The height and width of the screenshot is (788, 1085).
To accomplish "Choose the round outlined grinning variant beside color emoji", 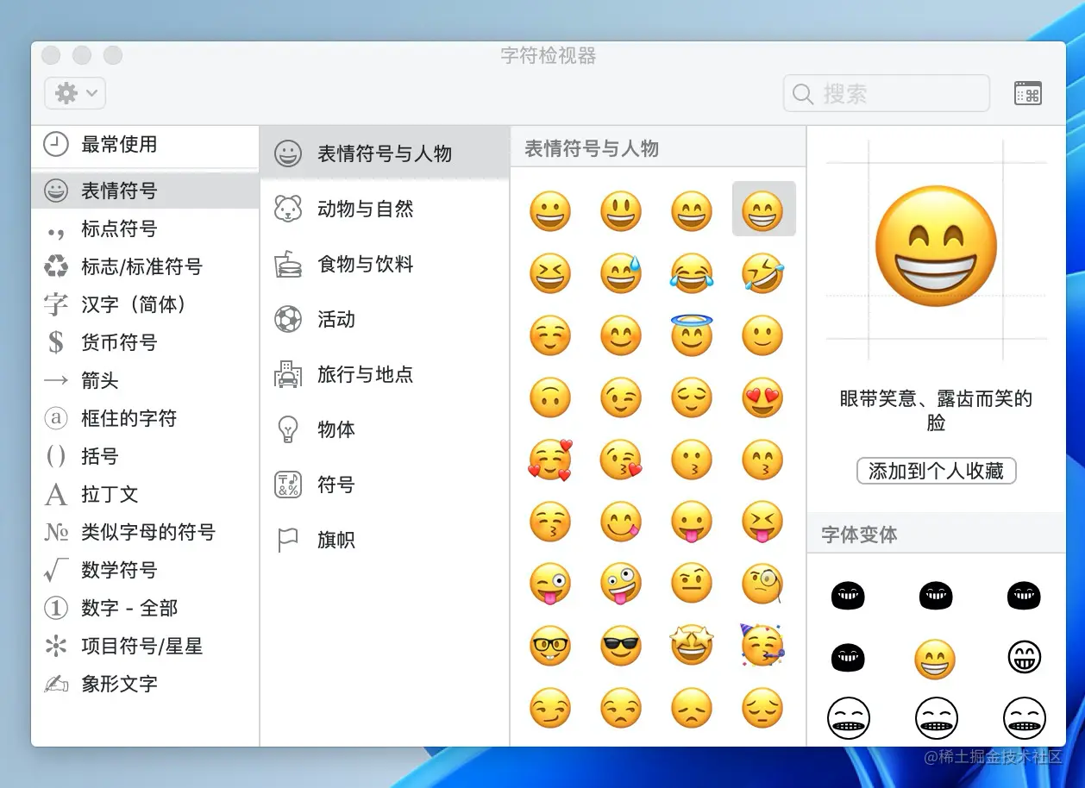I will (x=1025, y=659).
